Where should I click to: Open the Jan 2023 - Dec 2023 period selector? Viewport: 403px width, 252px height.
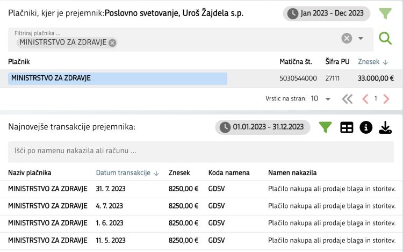click(326, 13)
